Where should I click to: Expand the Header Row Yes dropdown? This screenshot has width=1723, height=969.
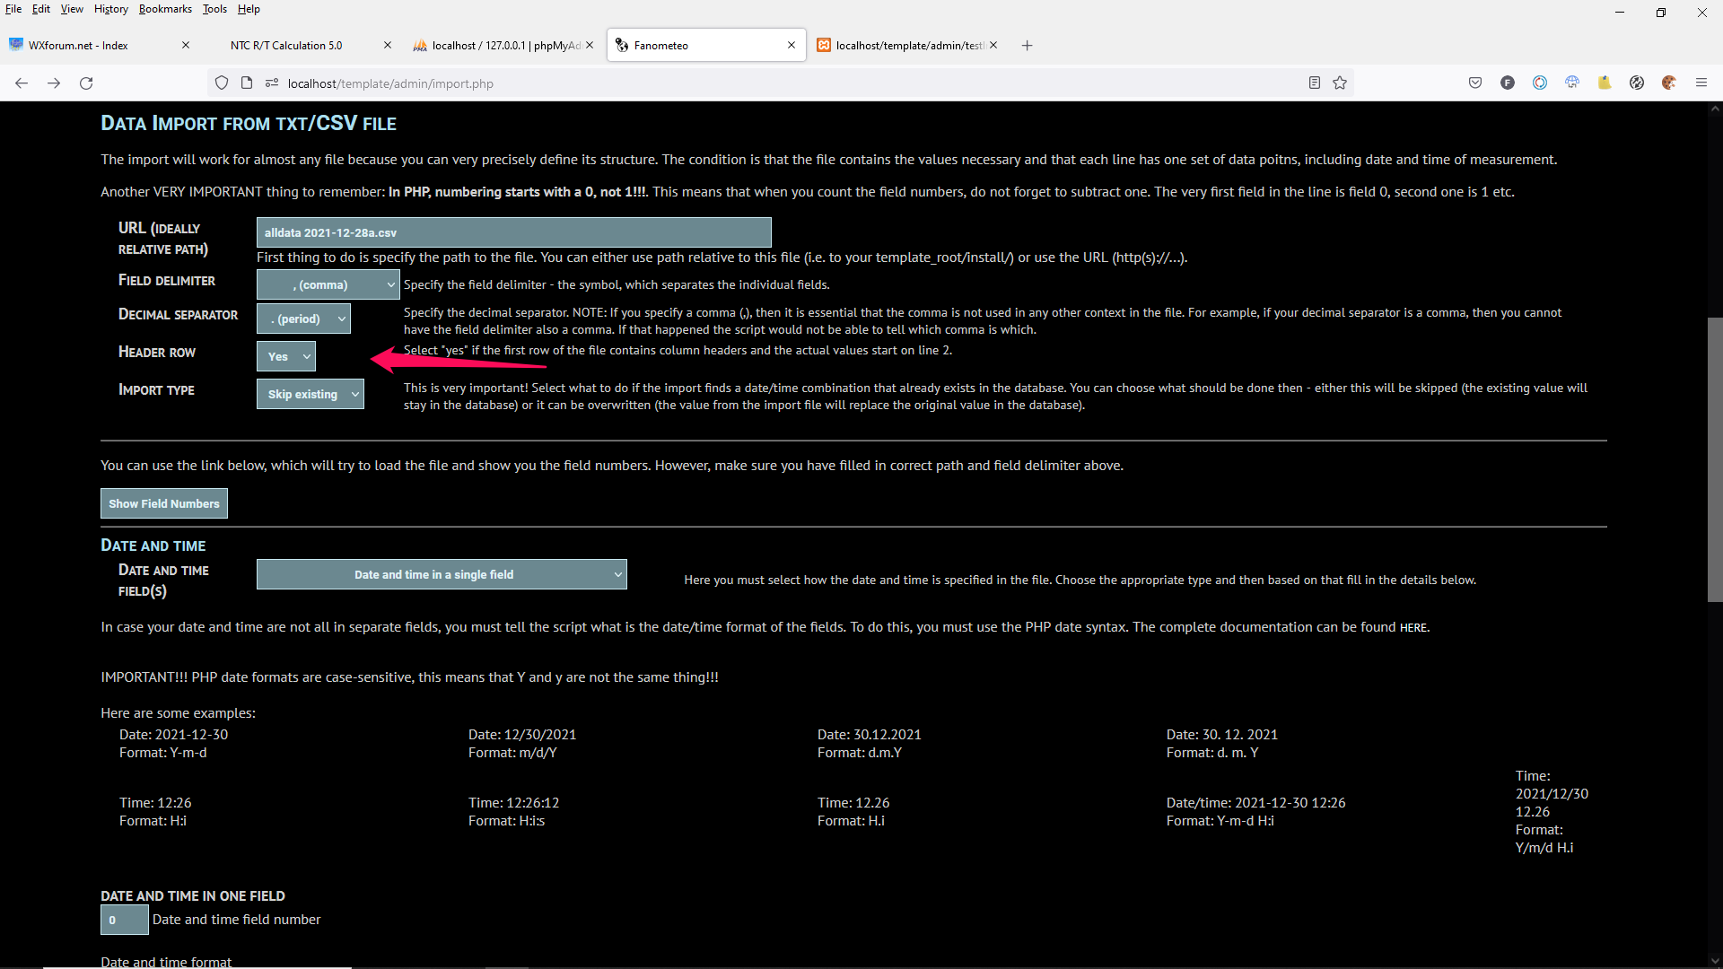point(286,356)
